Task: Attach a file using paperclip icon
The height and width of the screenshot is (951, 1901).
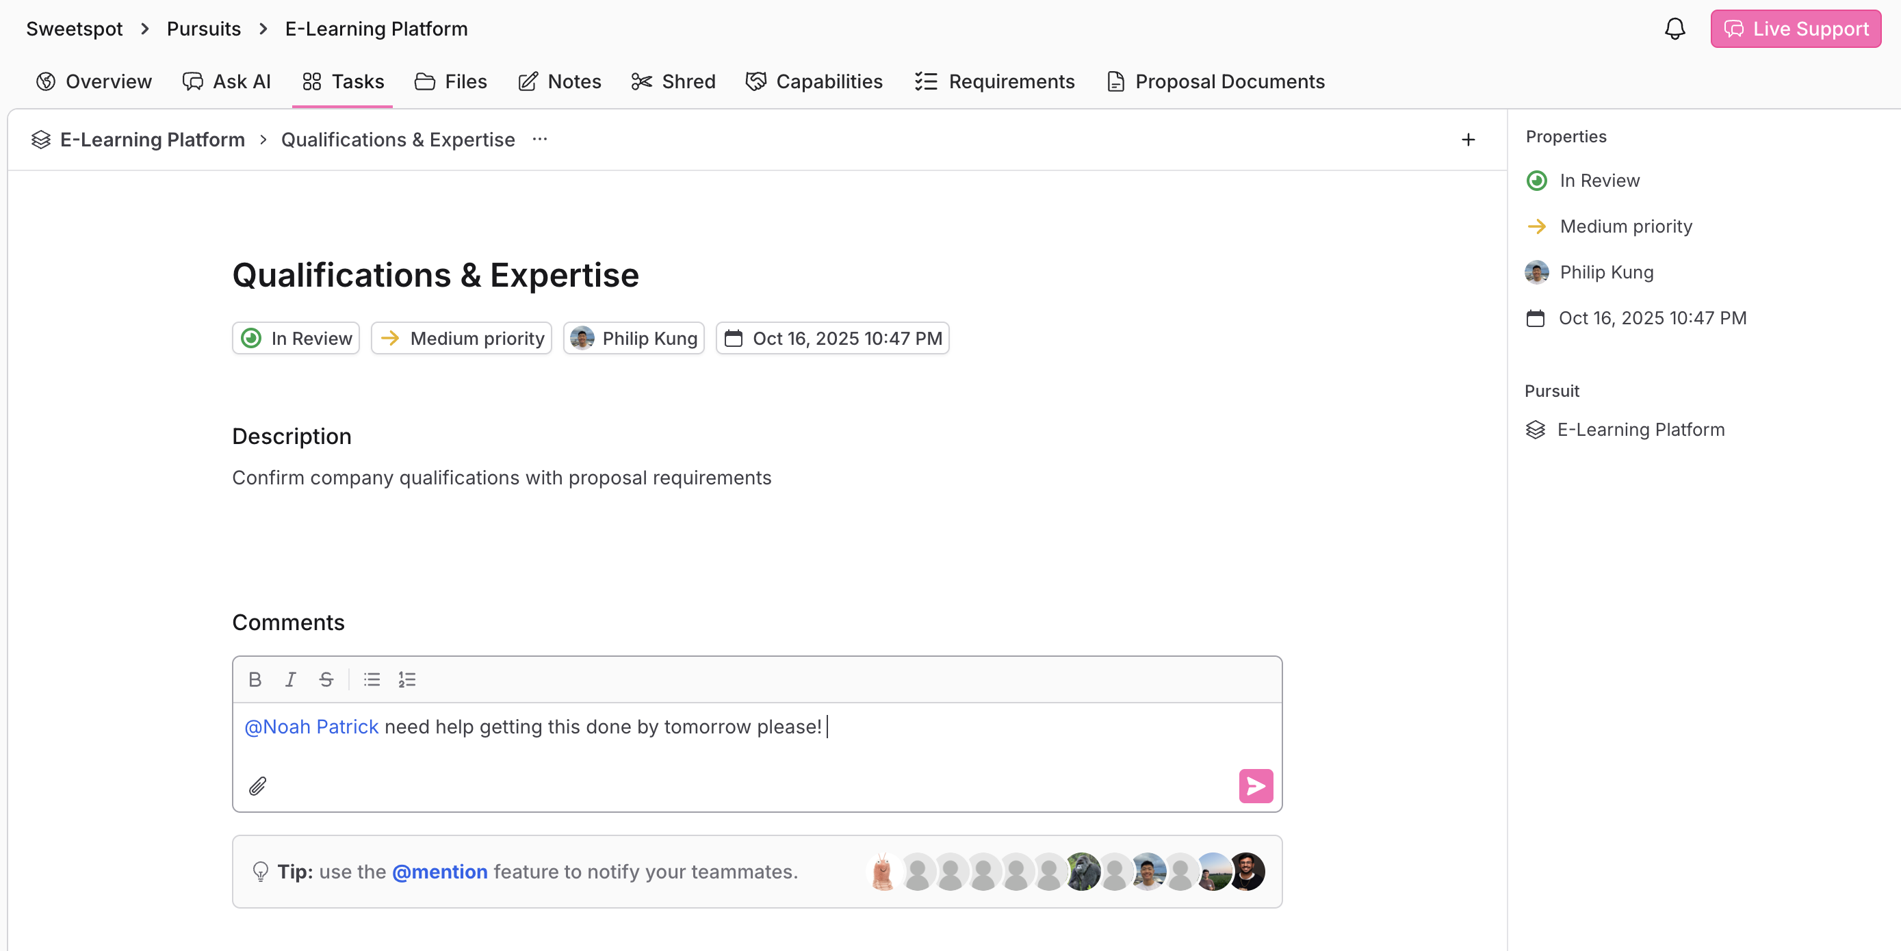Action: click(x=257, y=785)
